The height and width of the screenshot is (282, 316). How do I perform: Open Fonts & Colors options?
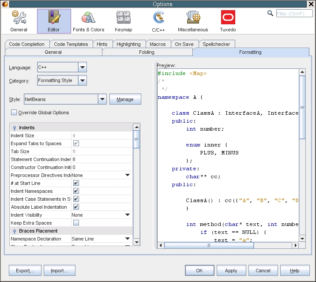pos(88,21)
